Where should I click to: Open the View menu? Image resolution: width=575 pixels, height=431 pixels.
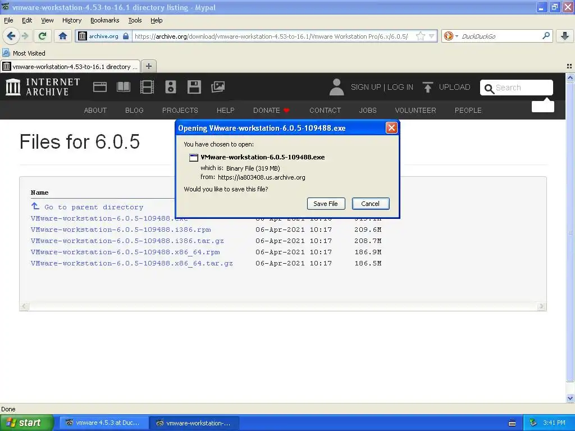click(x=47, y=20)
